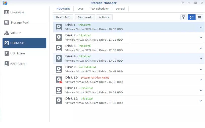
Task: Go to Volume in sidebar
Action: click(16, 33)
